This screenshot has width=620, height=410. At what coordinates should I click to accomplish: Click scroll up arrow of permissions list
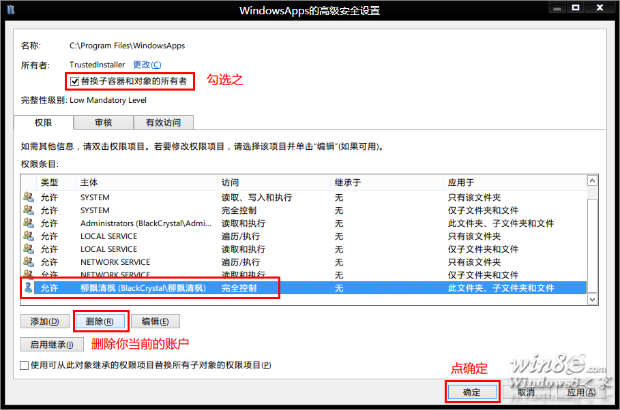point(592,181)
